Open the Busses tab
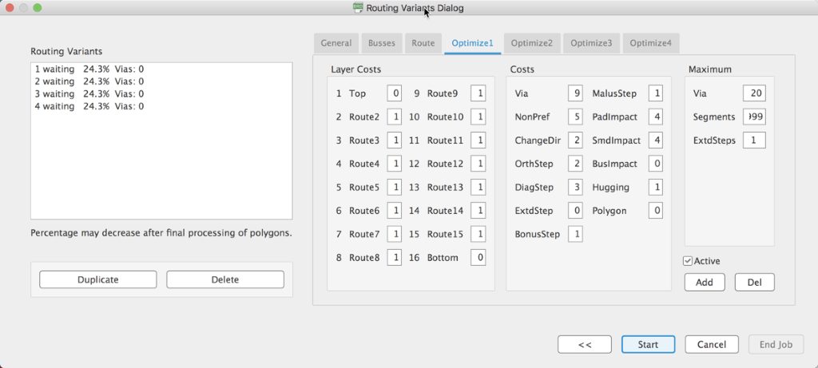 [382, 43]
